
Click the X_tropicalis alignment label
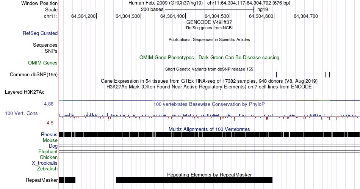(x=45, y=163)
